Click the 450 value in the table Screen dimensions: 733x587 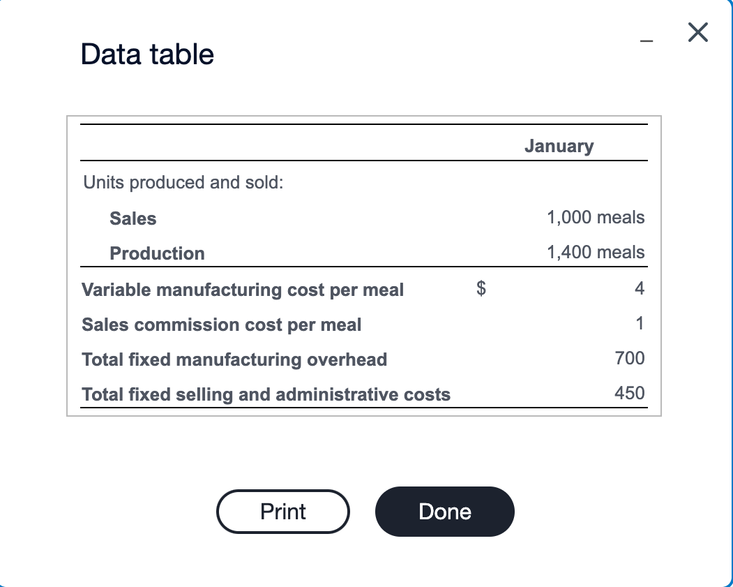pos(630,393)
